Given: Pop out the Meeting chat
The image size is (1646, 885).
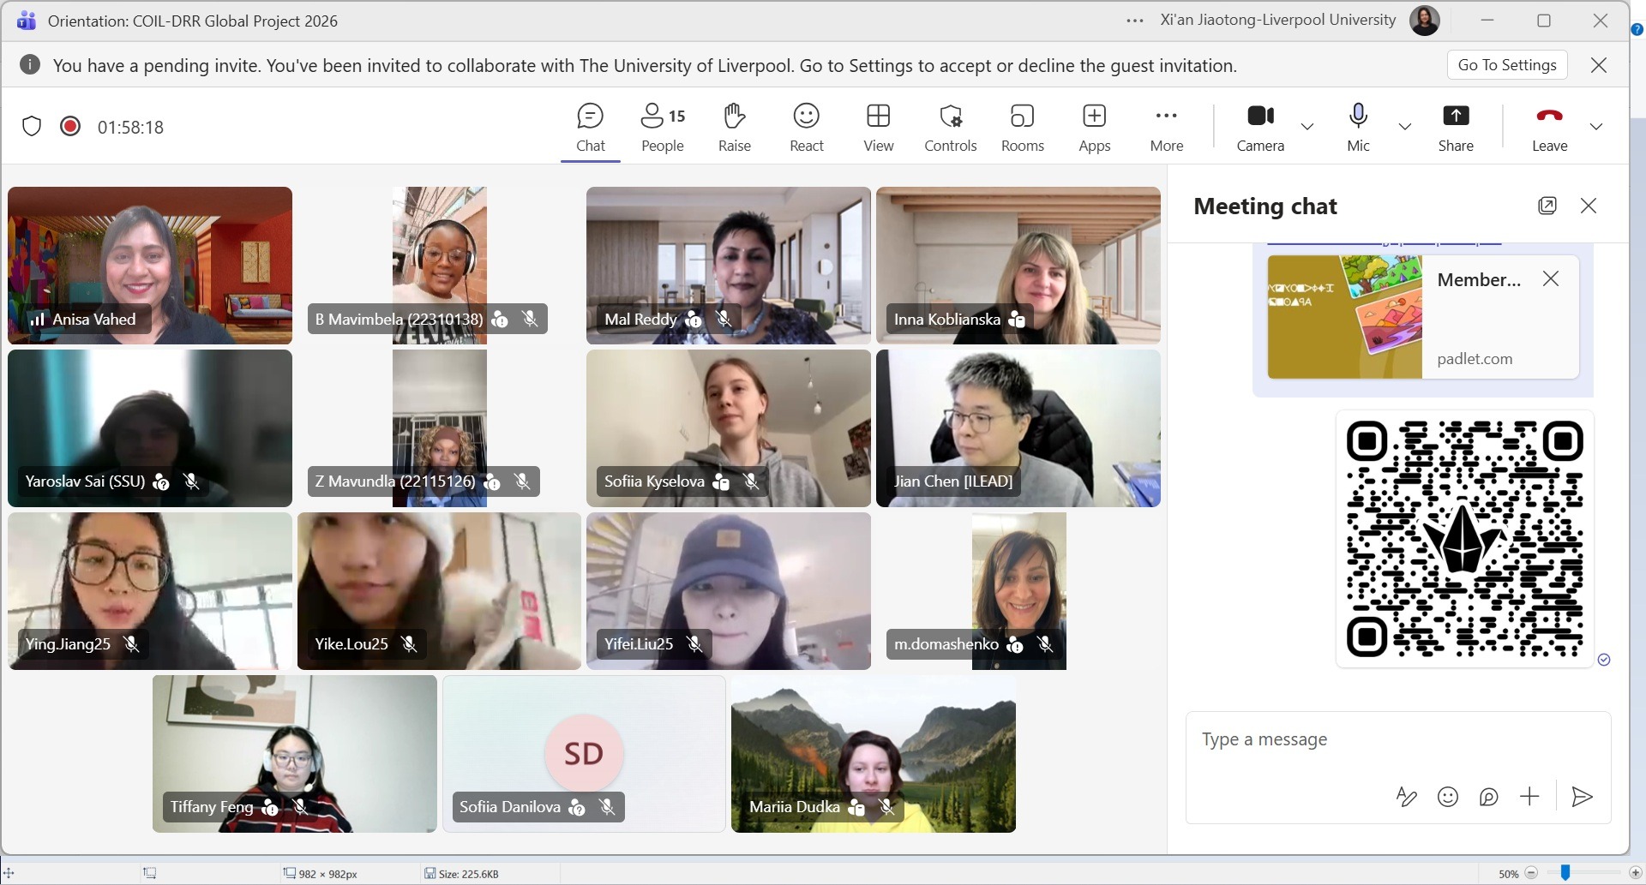Looking at the screenshot, I should (x=1547, y=206).
